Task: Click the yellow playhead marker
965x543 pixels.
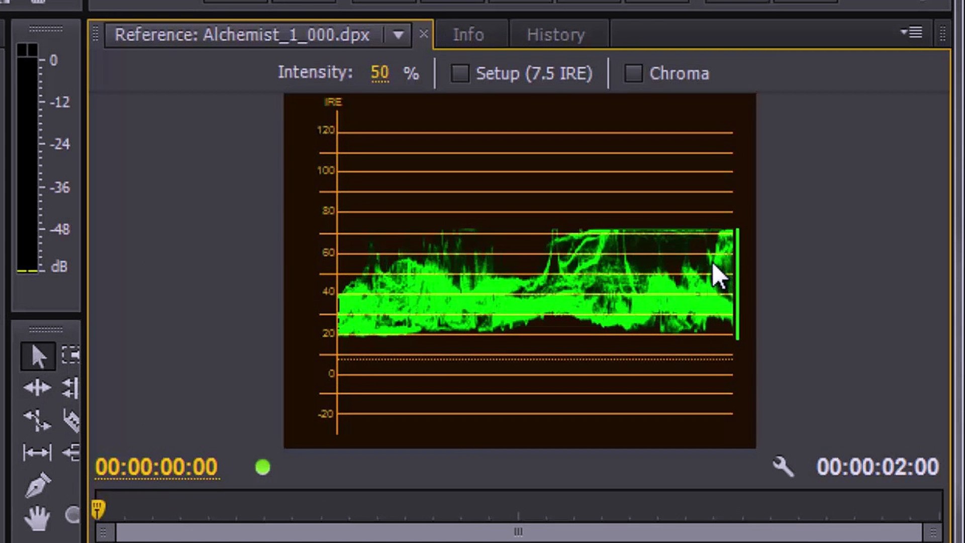Action: tap(98, 509)
